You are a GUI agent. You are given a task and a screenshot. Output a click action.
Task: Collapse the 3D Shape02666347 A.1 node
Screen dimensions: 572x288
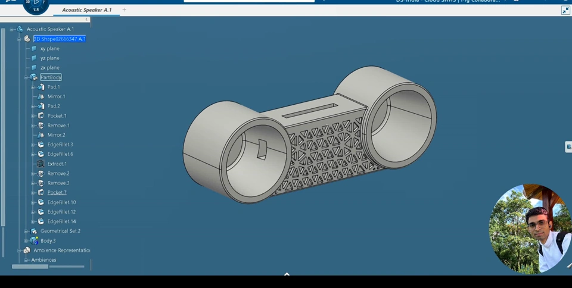pos(19,39)
